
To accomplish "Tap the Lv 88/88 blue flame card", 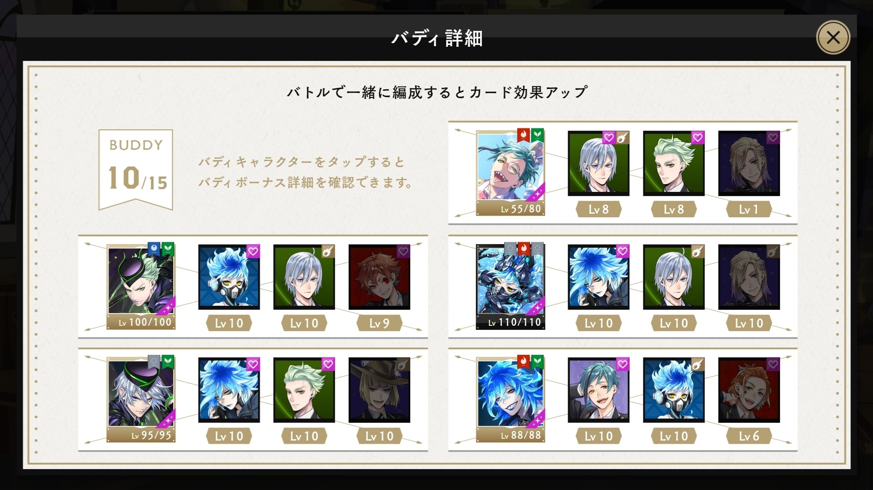I will click(510, 399).
